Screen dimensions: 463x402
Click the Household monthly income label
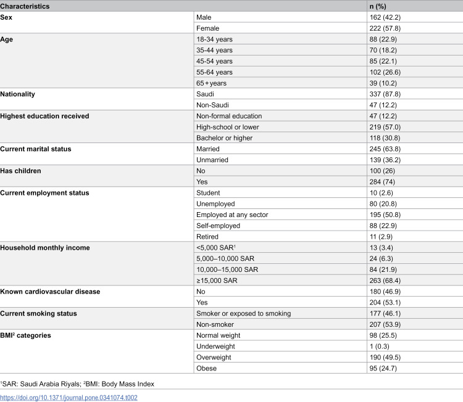pyautogui.click(x=45, y=248)
